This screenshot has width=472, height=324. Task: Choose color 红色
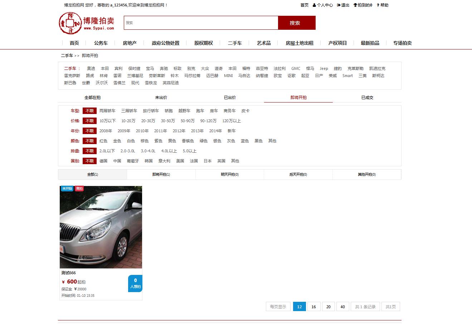pos(103,141)
